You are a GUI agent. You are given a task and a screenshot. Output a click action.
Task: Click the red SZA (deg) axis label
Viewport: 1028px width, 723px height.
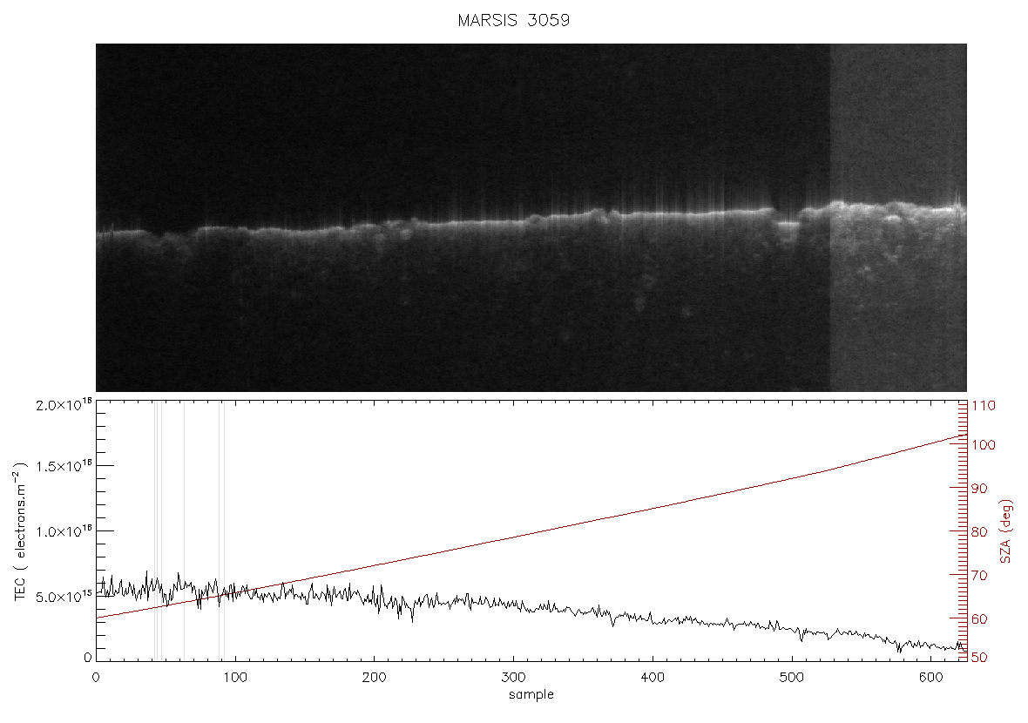[1006, 531]
